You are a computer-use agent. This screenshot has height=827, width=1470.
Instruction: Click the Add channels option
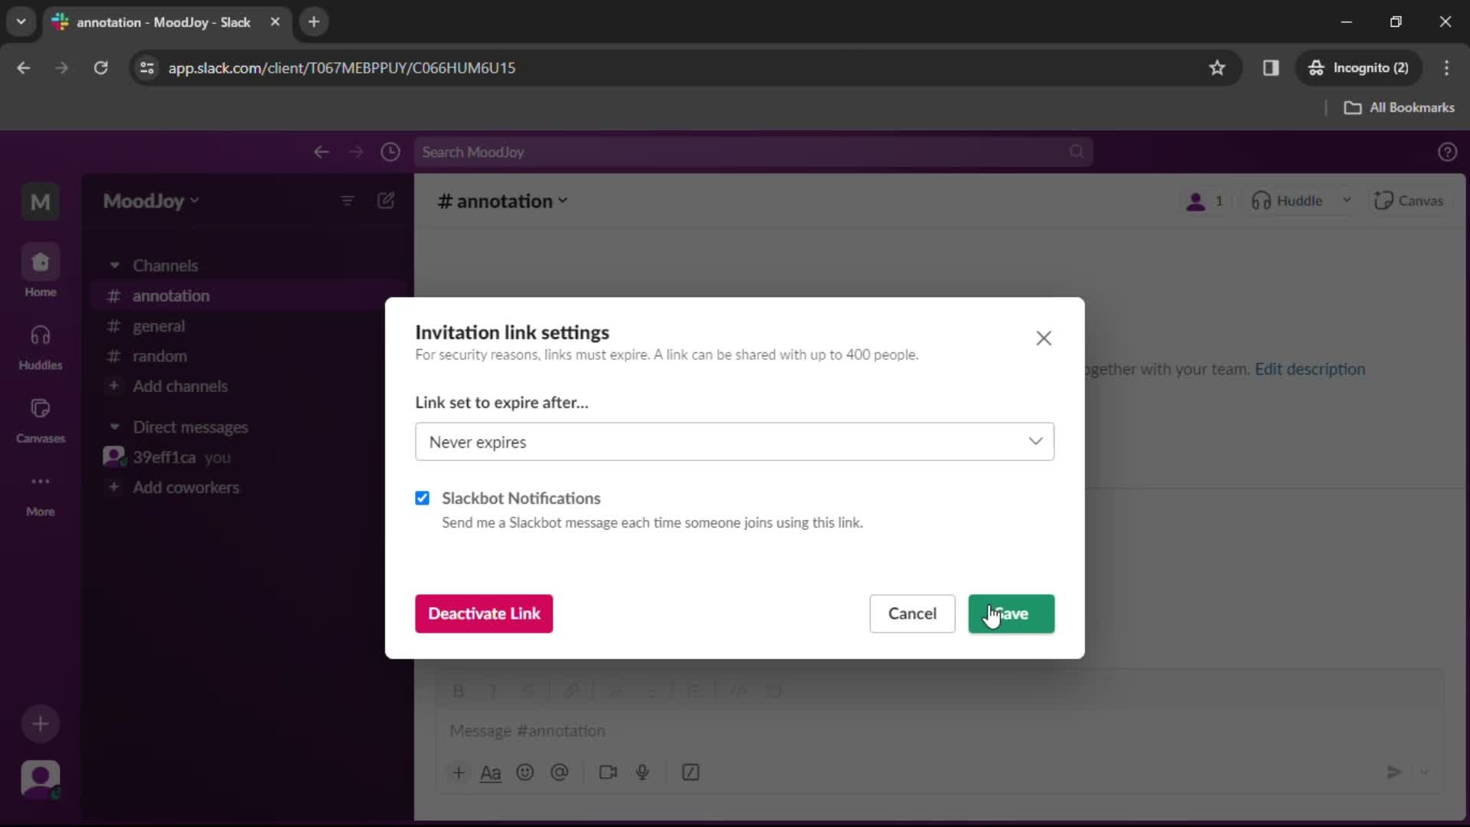[x=180, y=386]
